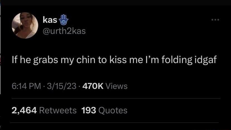Click the 193 quote count number
Image resolution: width=231 pixels, height=130 pixels.
(88, 110)
